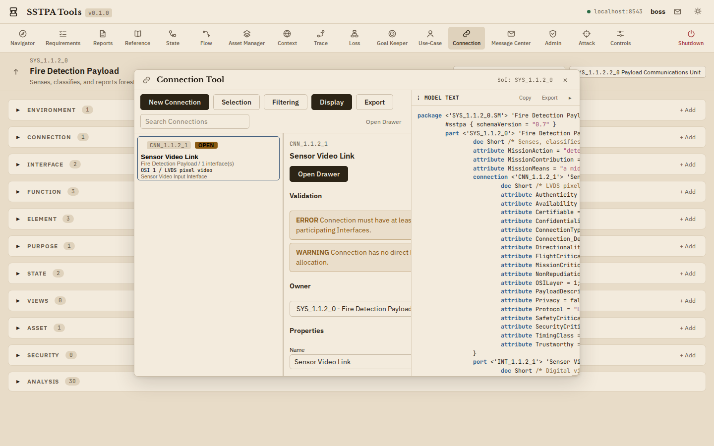Image resolution: width=714 pixels, height=446 pixels.
Task: Open the Navigator tool
Action: [x=23, y=38]
